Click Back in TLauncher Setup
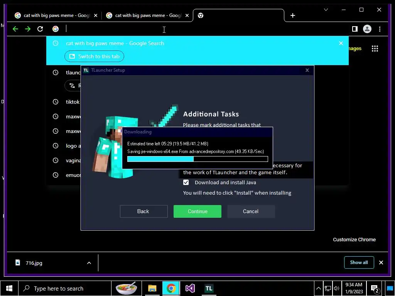The image size is (395, 296). [143, 211]
